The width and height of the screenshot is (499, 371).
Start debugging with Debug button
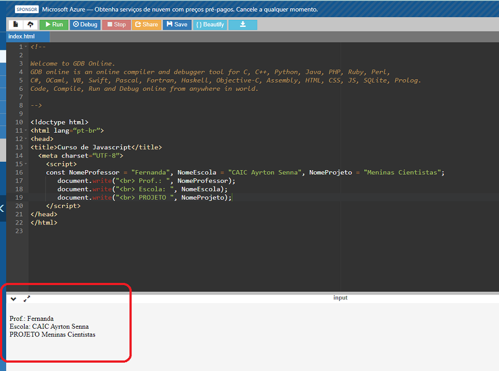[85, 24]
